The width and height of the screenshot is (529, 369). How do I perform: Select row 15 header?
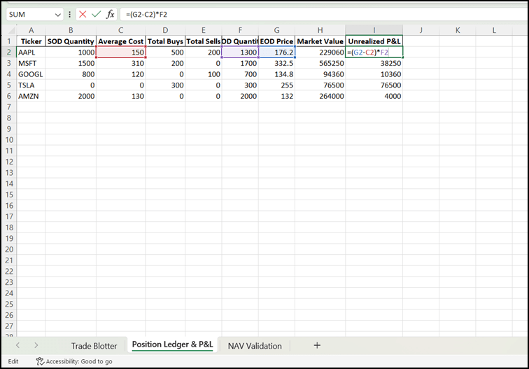(x=9, y=195)
